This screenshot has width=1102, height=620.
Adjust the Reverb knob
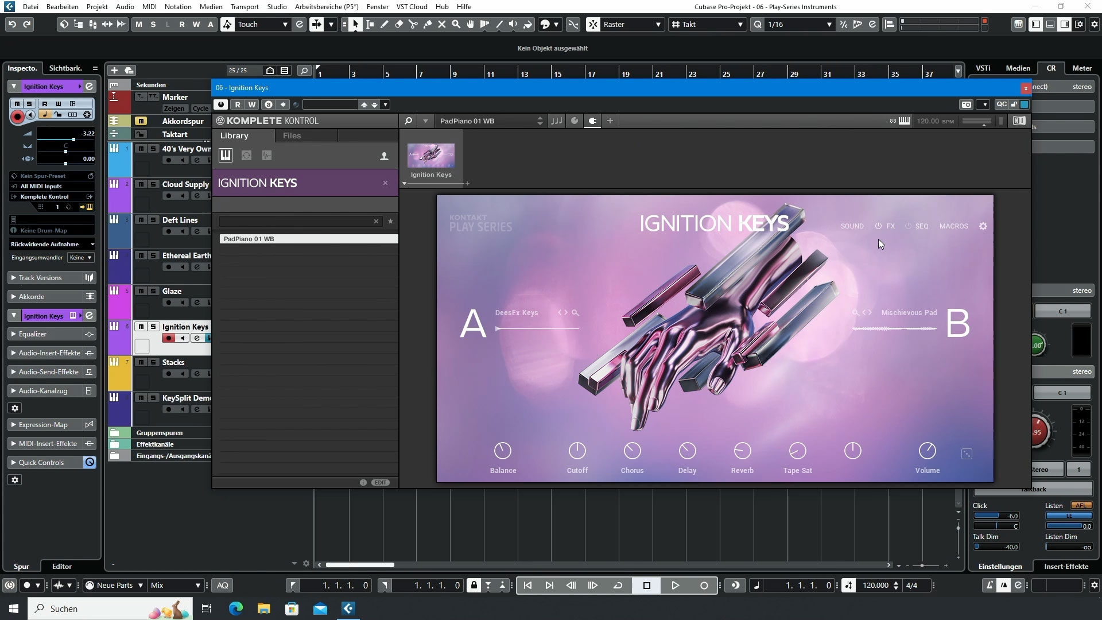742,451
